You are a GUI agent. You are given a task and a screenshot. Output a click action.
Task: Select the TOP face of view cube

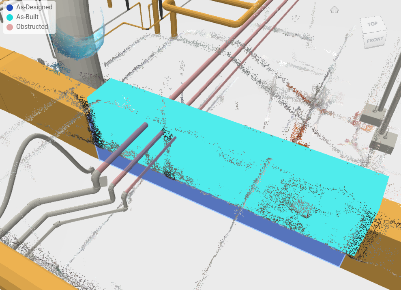click(373, 24)
